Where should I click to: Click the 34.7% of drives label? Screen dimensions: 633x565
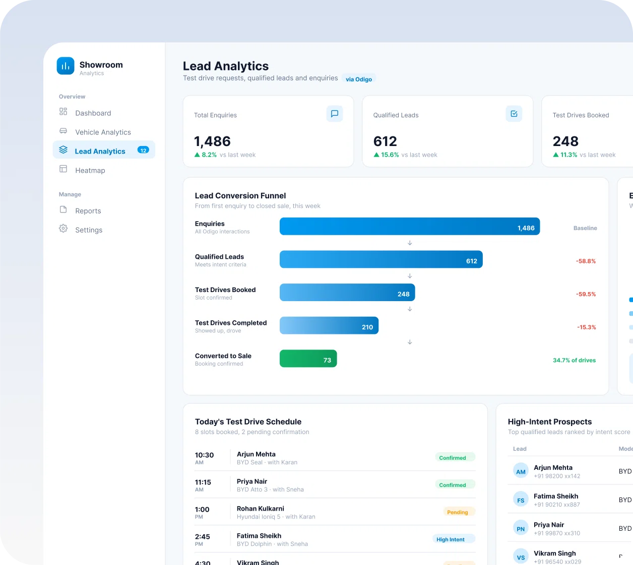pos(574,361)
